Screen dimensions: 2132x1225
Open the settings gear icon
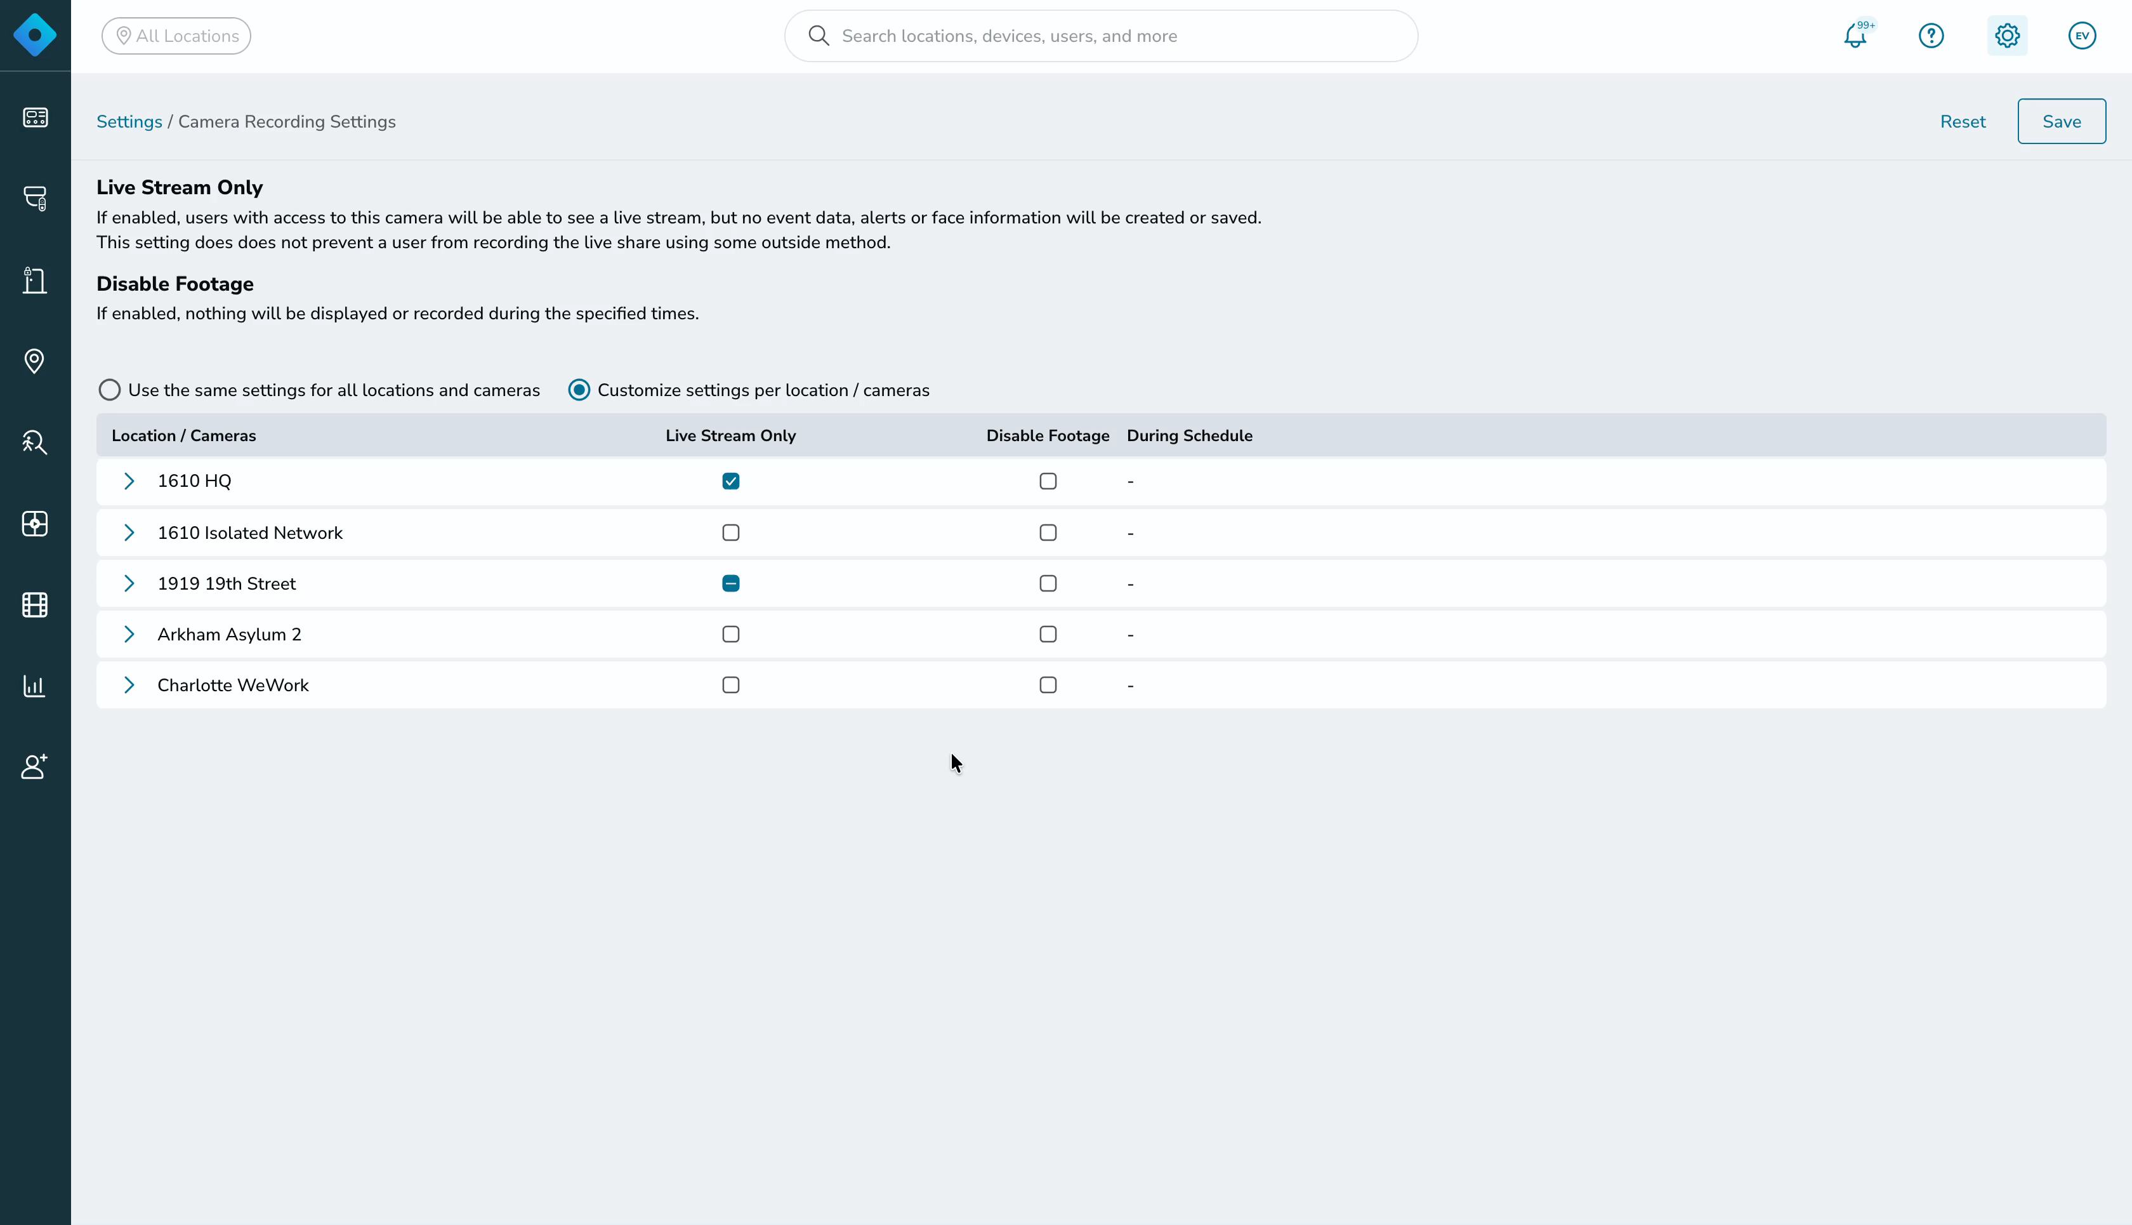pyautogui.click(x=2007, y=36)
